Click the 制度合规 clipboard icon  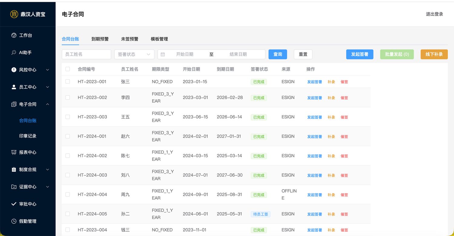coord(14,170)
